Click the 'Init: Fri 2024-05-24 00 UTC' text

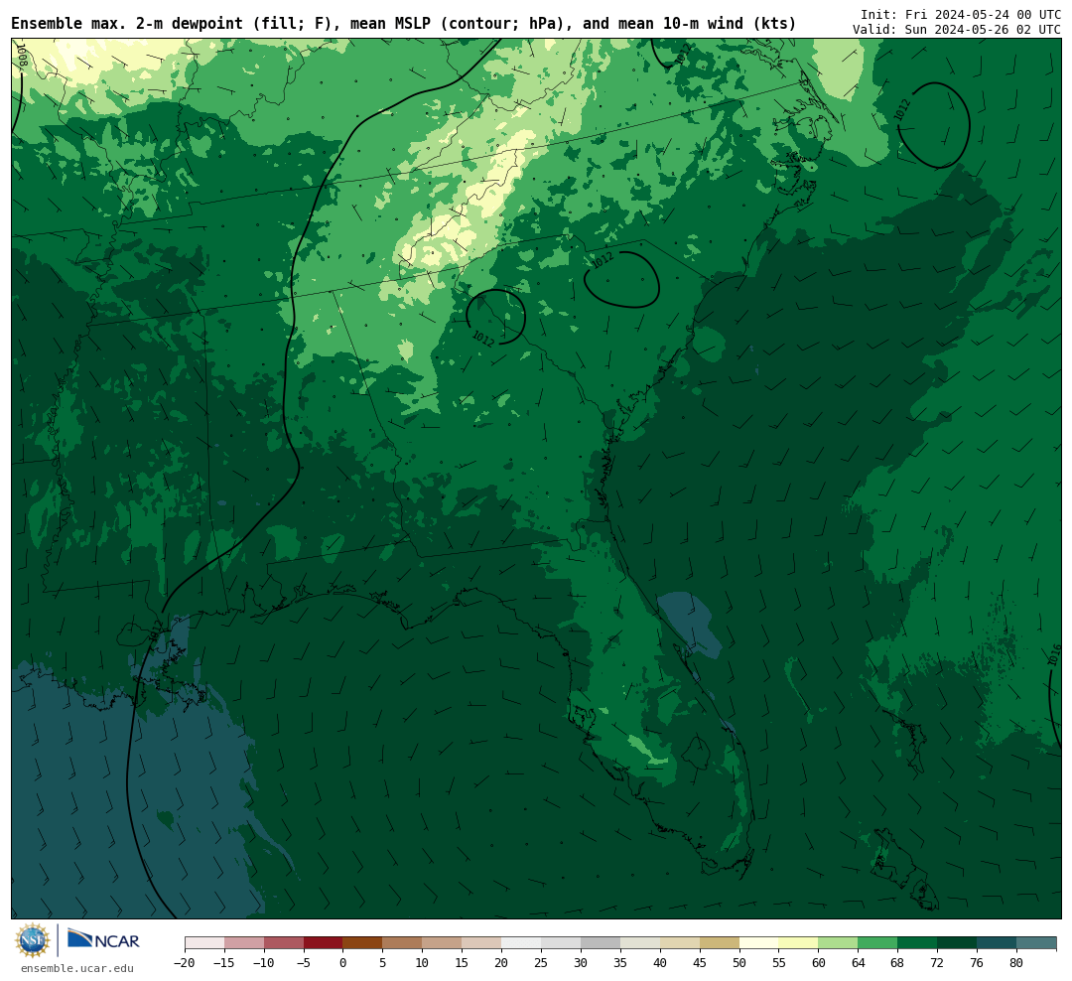pos(961,14)
